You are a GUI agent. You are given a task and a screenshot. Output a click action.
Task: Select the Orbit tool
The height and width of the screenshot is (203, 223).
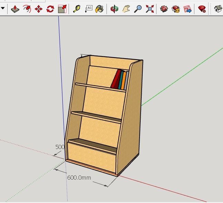pos(114,9)
